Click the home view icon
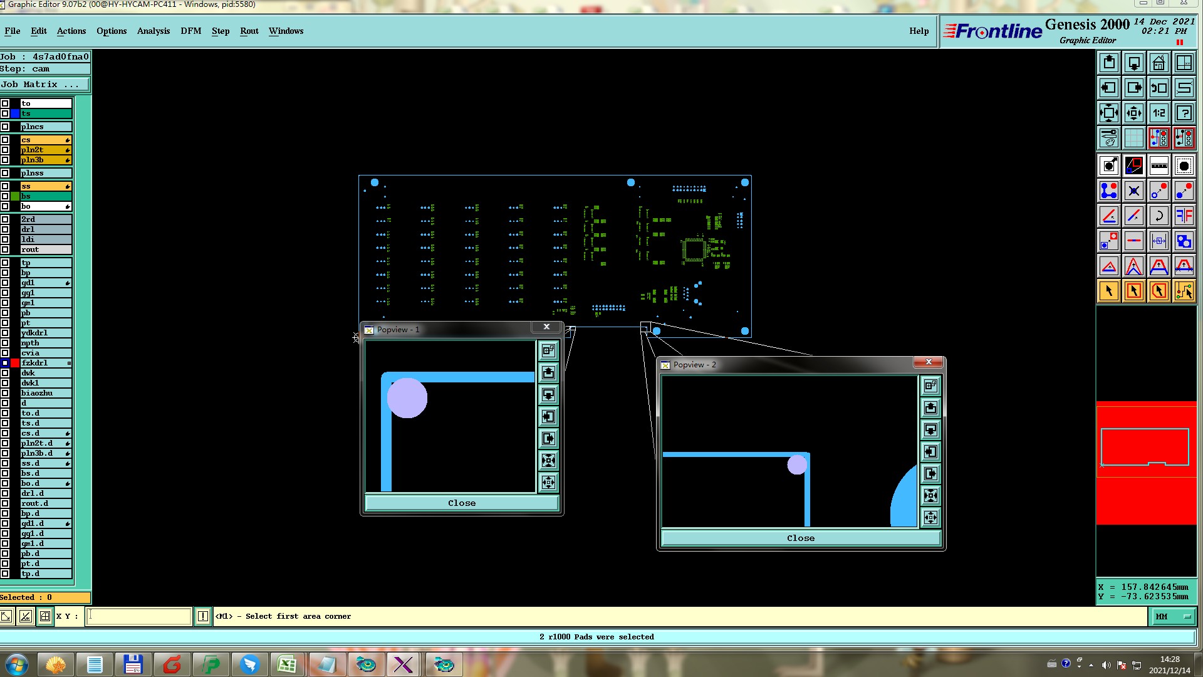Image resolution: width=1203 pixels, height=677 pixels. [x=1159, y=63]
